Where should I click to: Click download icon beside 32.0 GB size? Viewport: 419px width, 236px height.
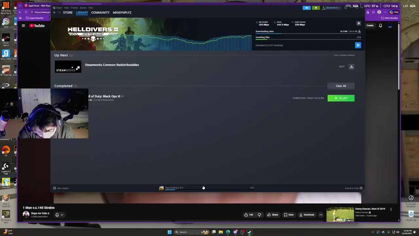click(x=359, y=31)
